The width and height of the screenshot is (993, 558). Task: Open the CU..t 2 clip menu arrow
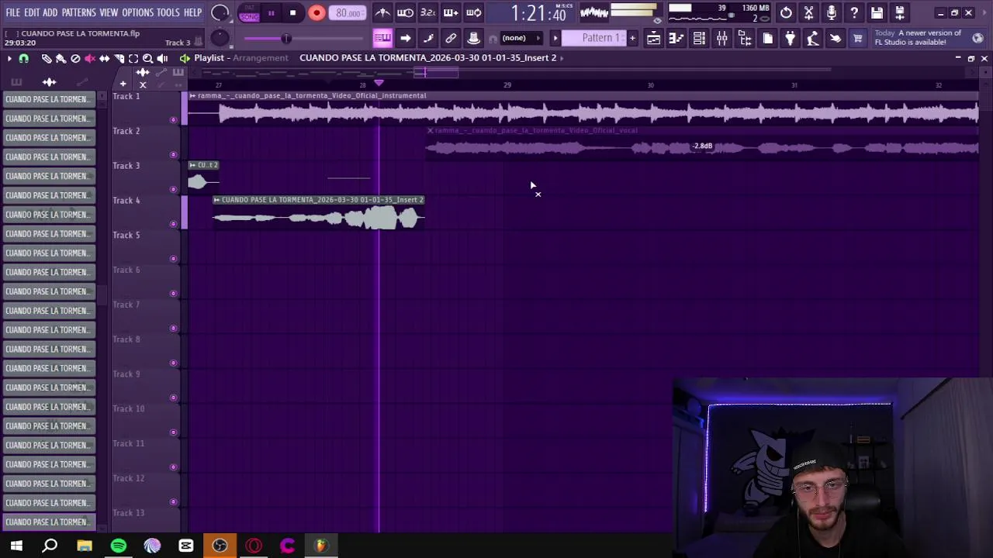[193, 165]
